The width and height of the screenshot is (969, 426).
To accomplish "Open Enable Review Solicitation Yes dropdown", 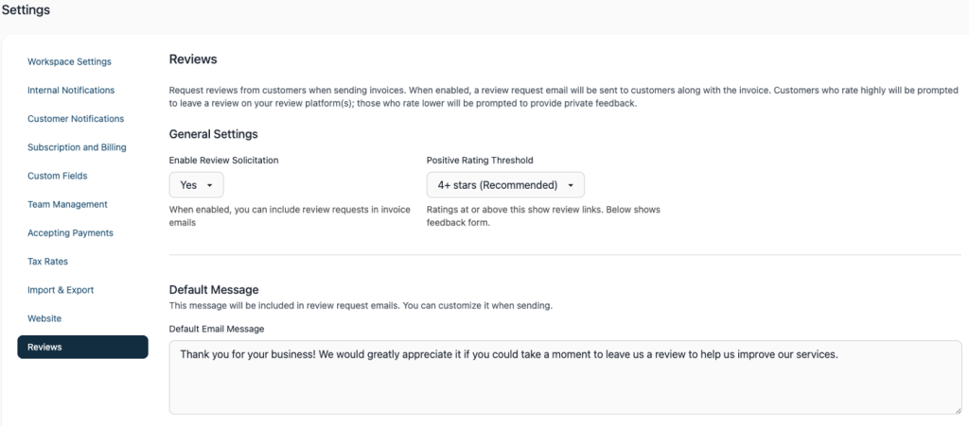I will click(x=197, y=185).
